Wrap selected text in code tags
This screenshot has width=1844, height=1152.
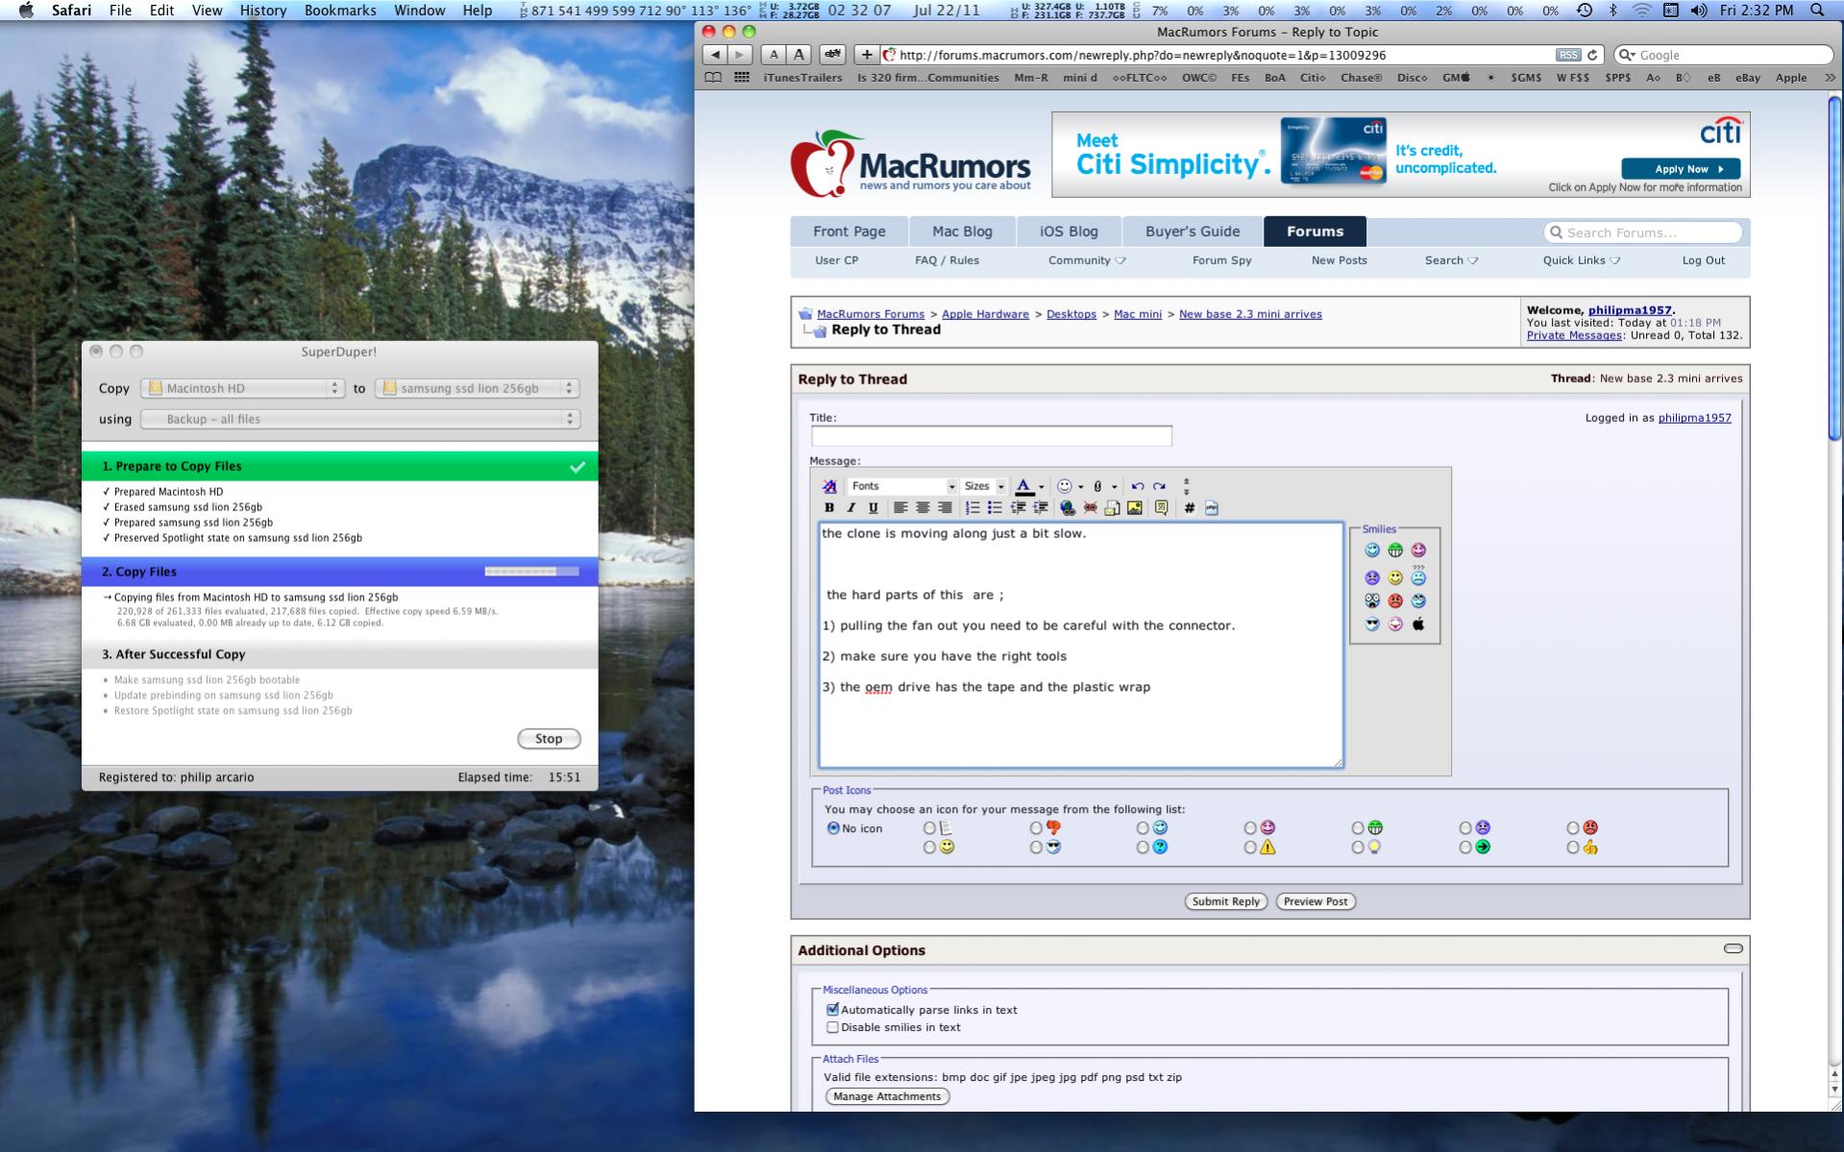[x=1190, y=508]
